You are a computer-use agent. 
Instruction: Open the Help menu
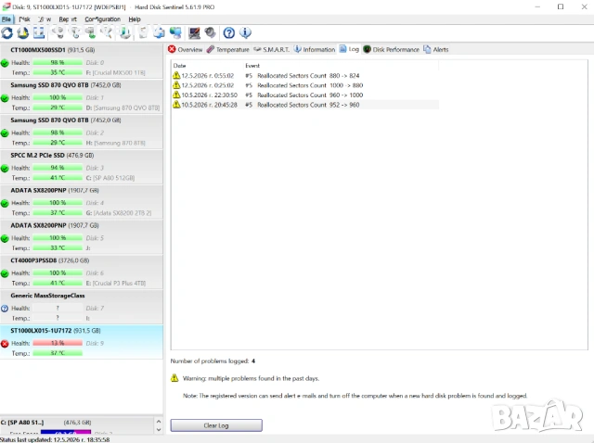pyautogui.click(x=135, y=19)
